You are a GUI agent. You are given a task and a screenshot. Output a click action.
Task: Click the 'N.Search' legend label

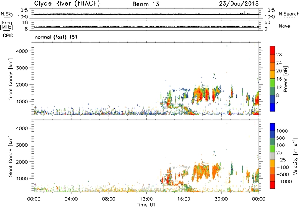[289, 14]
